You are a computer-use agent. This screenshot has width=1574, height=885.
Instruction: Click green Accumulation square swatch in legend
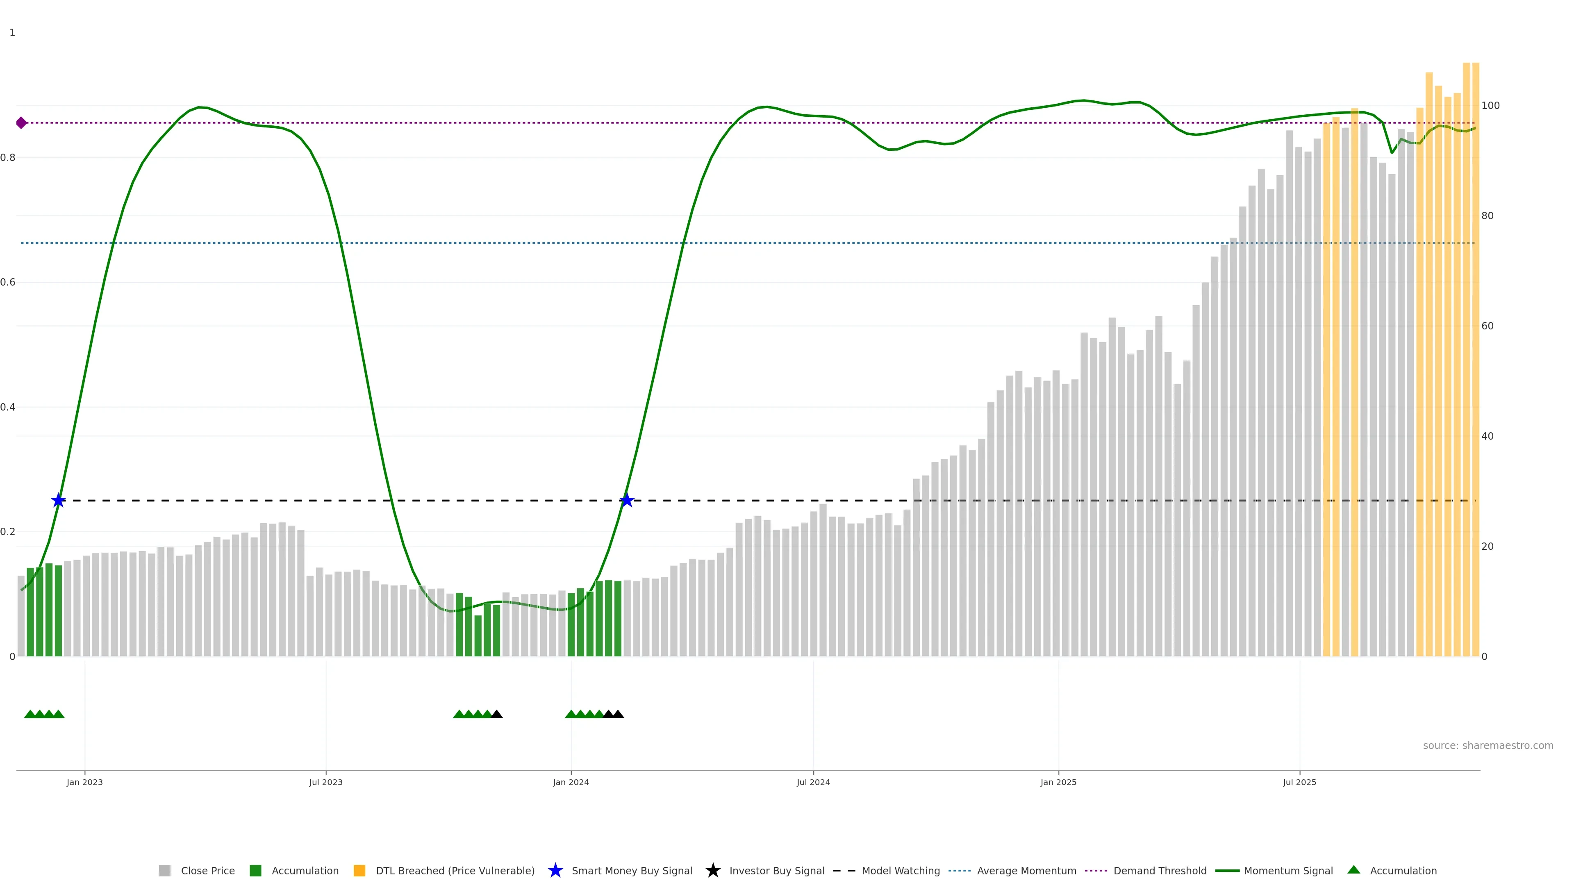click(x=255, y=871)
